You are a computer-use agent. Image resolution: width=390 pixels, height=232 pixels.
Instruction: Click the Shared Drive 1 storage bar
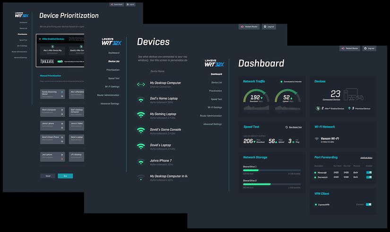click(271, 170)
